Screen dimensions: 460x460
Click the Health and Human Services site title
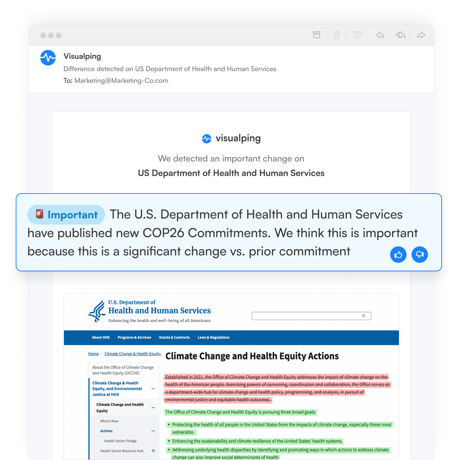[159, 311]
